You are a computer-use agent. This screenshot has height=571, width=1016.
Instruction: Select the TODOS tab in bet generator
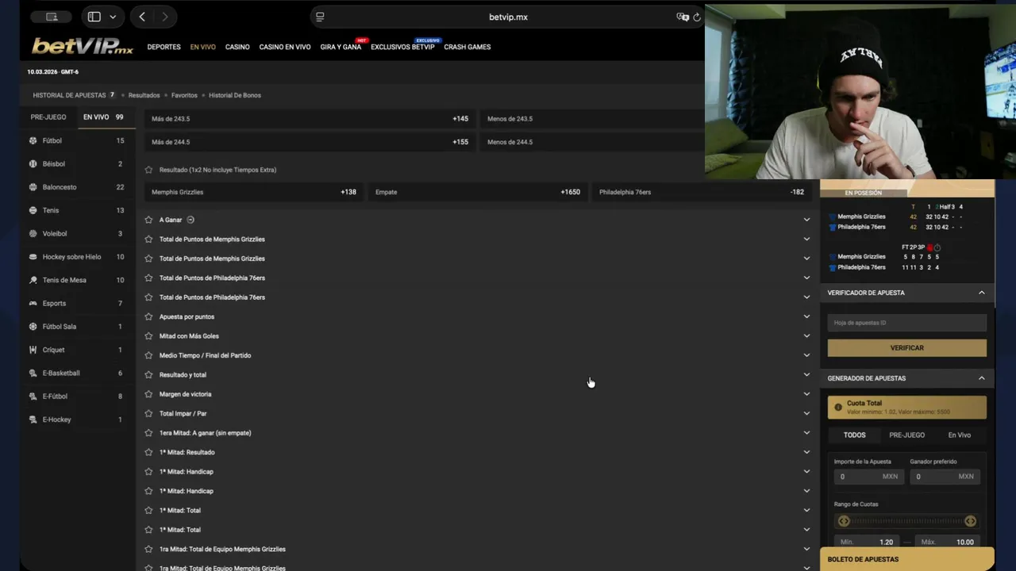[x=855, y=435]
